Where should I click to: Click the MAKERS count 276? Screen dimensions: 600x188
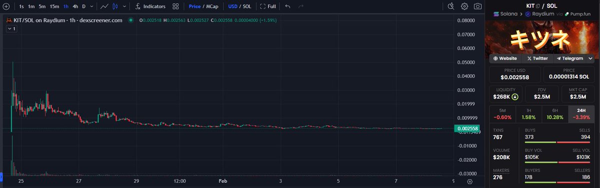click(498, 178)
